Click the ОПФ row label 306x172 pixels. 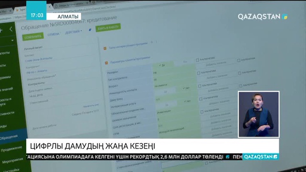(x=116, y=134)
